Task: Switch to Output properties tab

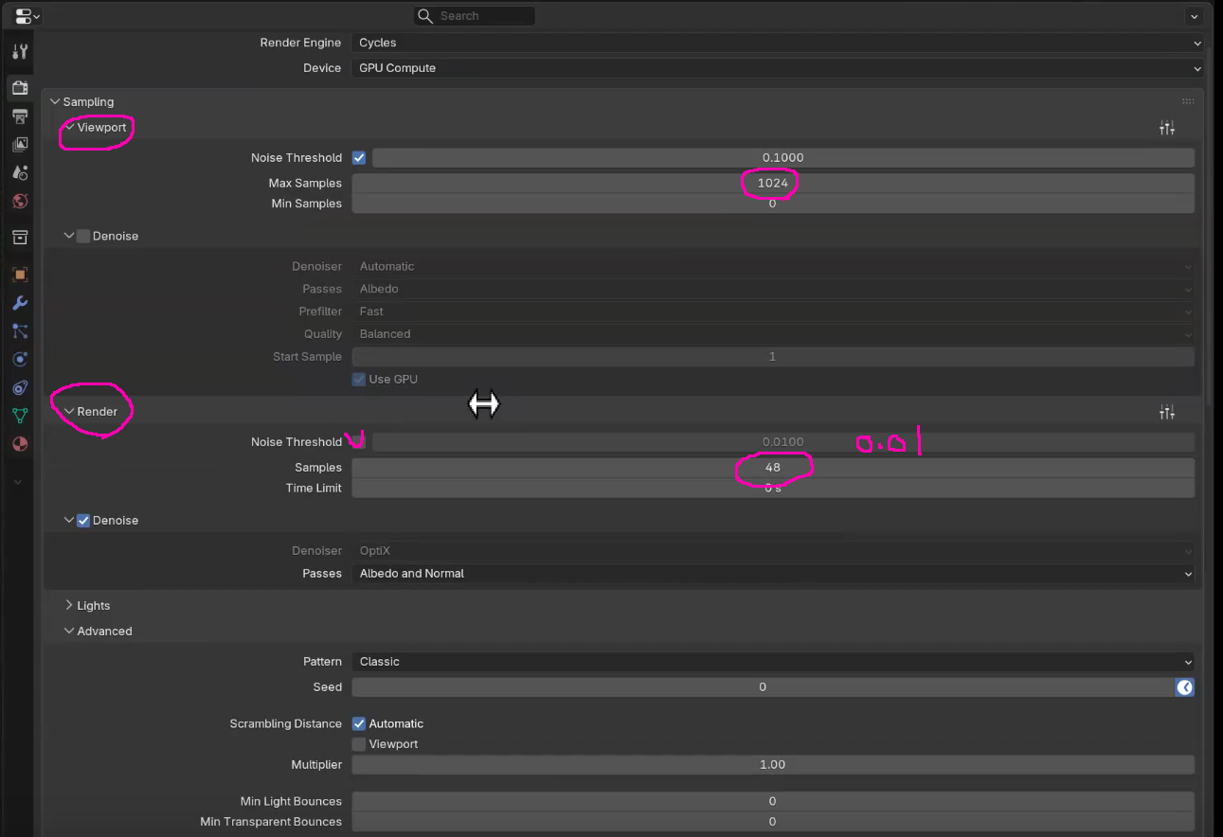Action: (x=19, y=116)
